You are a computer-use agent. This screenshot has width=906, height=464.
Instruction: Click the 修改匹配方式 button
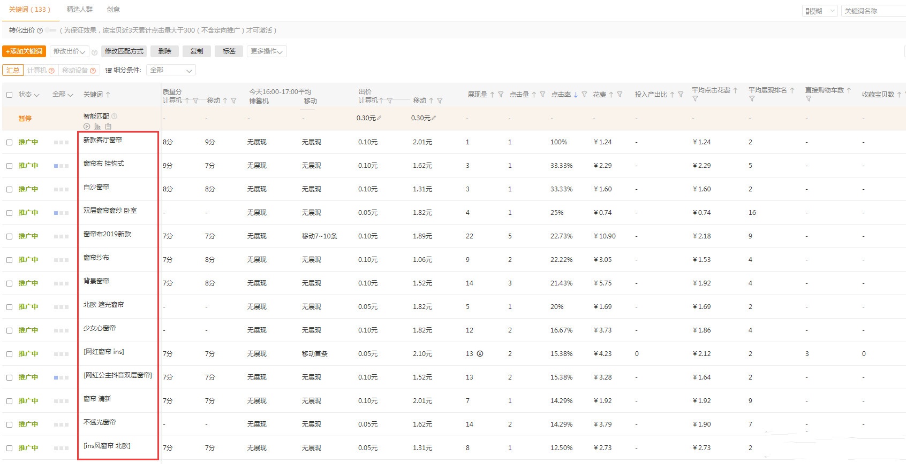tap(124, 51)
